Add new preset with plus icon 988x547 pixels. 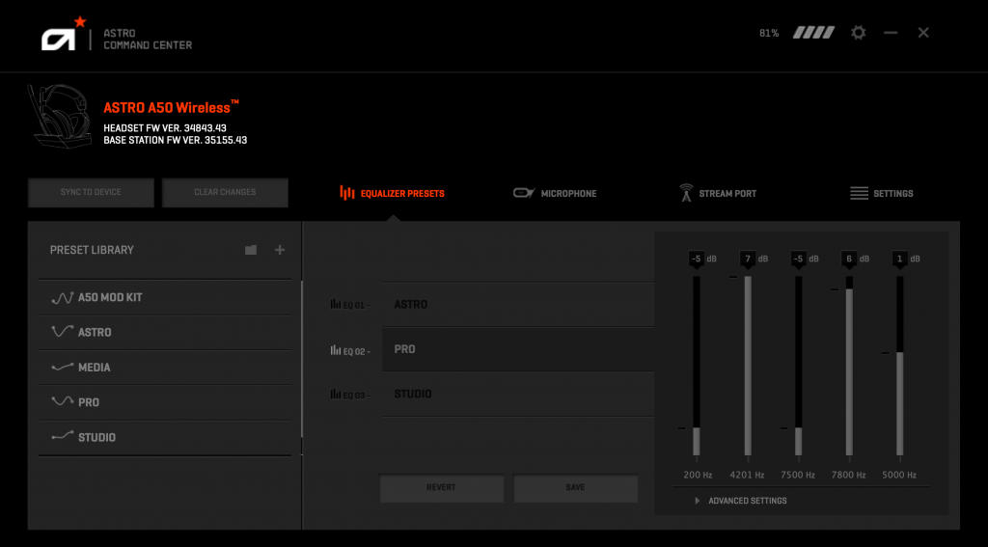tap(280, 250)
